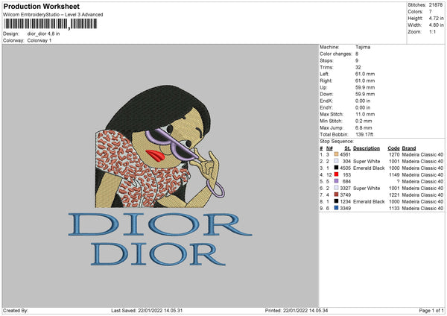
Task: Click the 'Code' column header
Action: click(x=393, y=148)
